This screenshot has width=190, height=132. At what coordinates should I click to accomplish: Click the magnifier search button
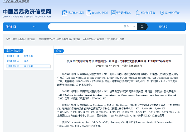click(142, 27)
